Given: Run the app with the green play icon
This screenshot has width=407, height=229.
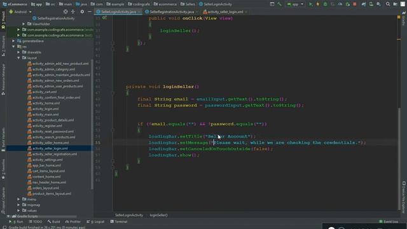Looking at the screenshot, I should pyautogui.click(x=310, y=4).
